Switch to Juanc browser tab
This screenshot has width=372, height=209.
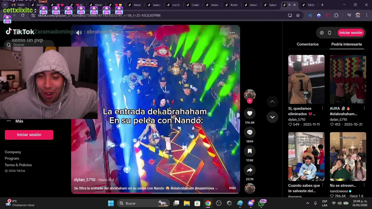154,5
